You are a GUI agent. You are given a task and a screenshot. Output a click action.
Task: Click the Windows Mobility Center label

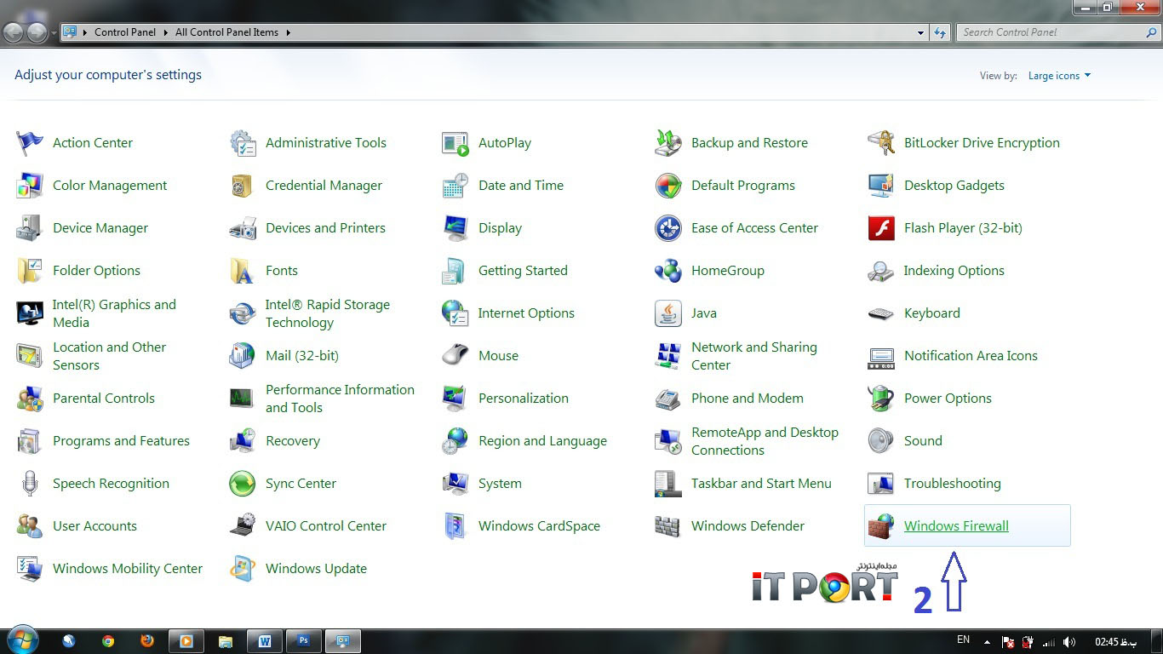(128, 569)
